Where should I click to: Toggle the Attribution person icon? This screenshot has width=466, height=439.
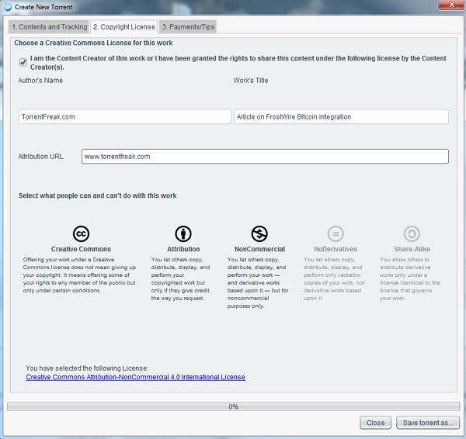tap(183, 233)
